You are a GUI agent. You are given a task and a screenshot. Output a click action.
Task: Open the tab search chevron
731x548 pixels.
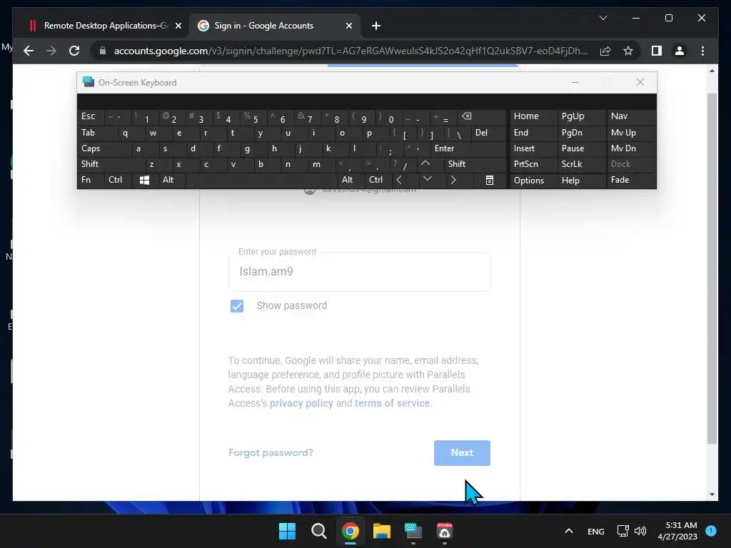tap(603, 18)
